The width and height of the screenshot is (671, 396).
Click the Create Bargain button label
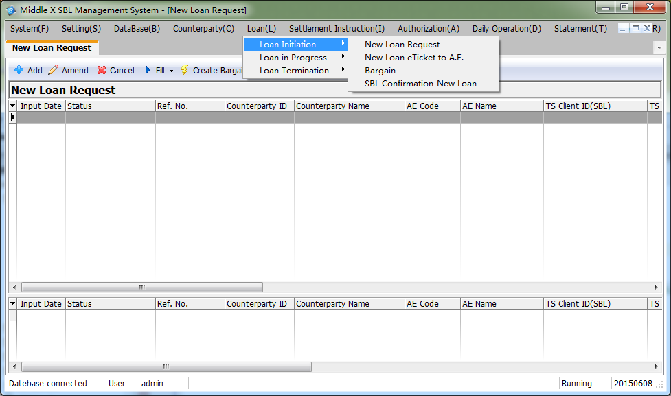[x=218, y=71]
